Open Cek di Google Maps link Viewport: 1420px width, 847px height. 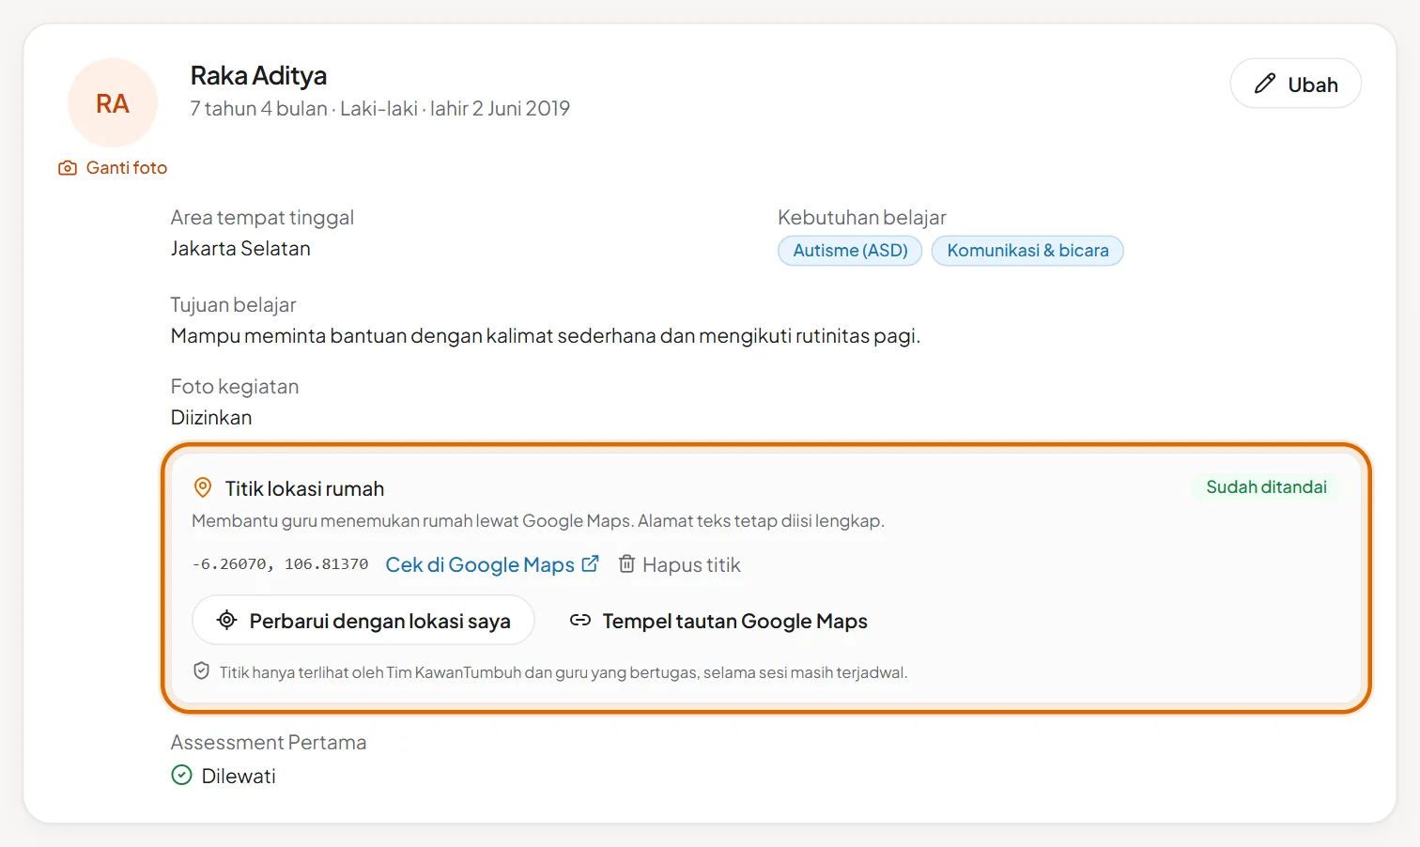492,564
